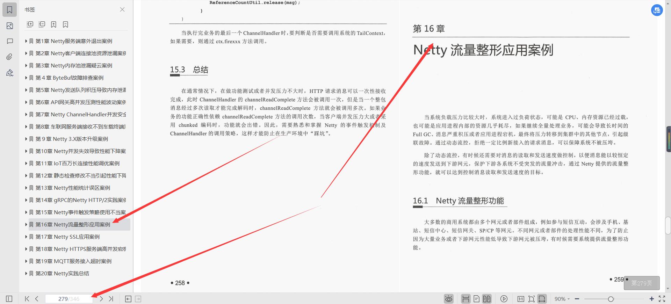Expand 第1章 Netty服务端意外退出案例 bookmark
The height and width of the screenshot is (304, 671).
(x=26, y=41)
